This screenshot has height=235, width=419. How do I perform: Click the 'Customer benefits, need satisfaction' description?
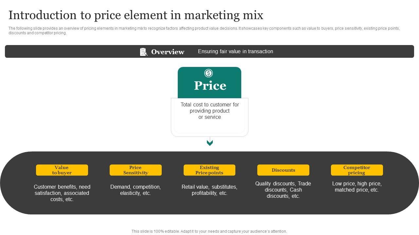pyautogui.click(x=62, y=193)
